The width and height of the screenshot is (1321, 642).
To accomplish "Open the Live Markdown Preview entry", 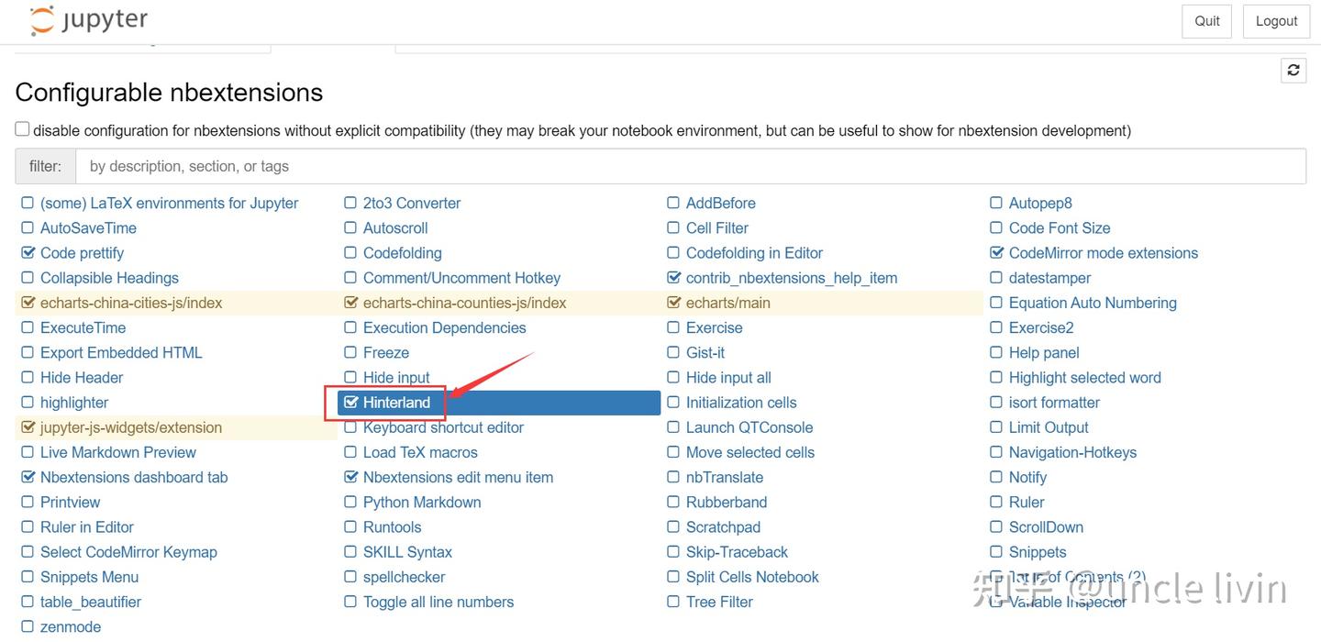I will 118,452.
